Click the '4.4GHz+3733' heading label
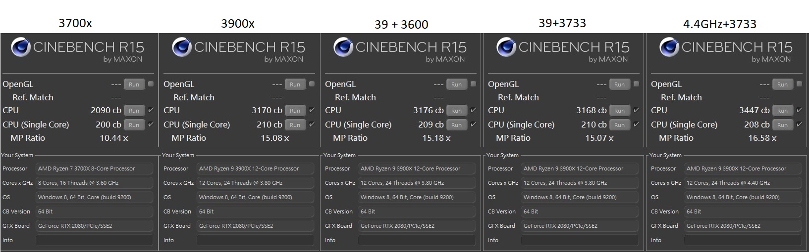Image resolution: width=809 pixels, height=252 pixels. pyautogui.click(x=719, y=24)
